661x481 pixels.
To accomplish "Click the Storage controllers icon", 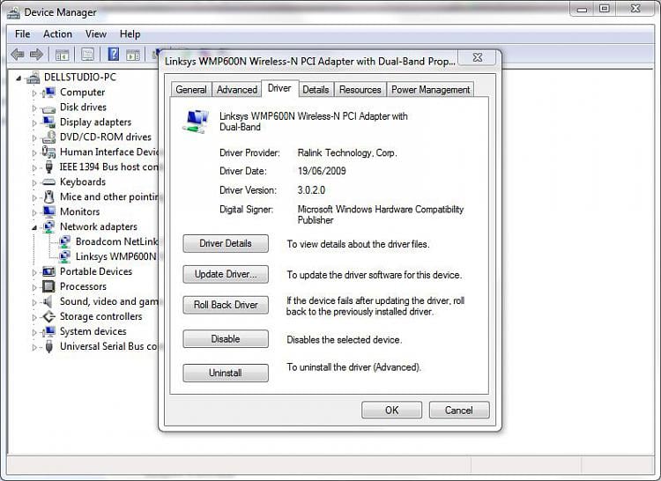I will pos(48,316).
